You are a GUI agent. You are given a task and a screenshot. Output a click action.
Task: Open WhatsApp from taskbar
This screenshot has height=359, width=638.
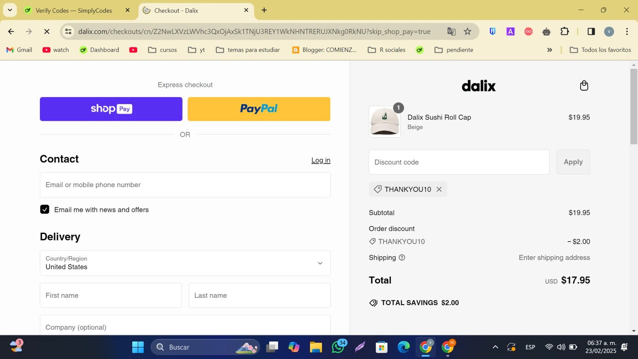(x=338, y=347)
